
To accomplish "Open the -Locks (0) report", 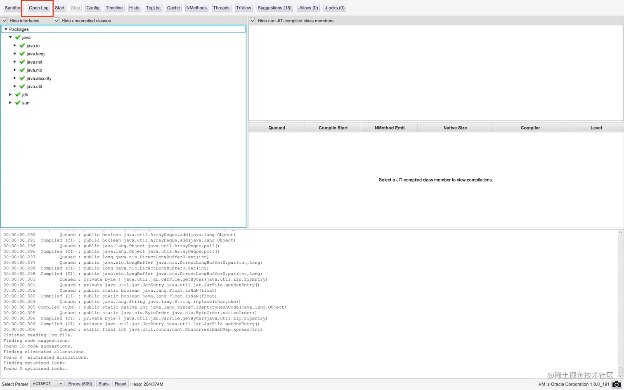I will click(334, 8).
